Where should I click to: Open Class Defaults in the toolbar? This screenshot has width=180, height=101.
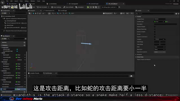click(x=68, y=7)
